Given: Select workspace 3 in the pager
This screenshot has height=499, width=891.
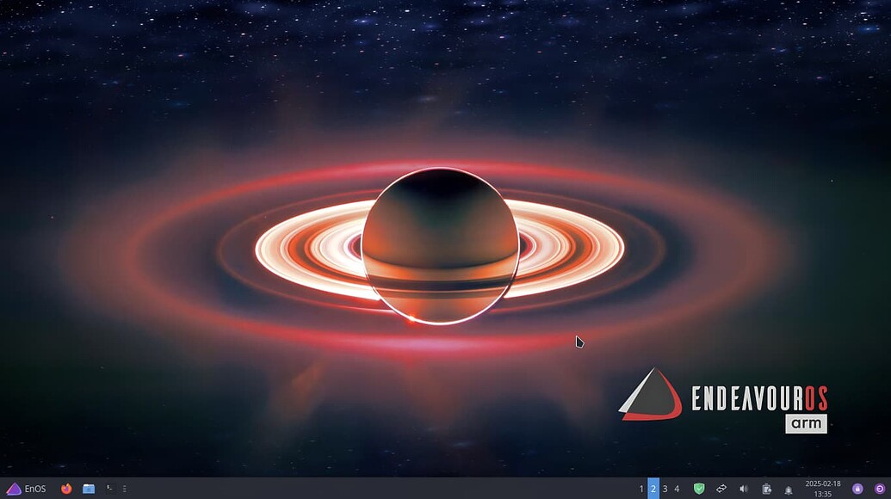Looking at the screenshot, I should pyautogui.click(x=665, y=488).
